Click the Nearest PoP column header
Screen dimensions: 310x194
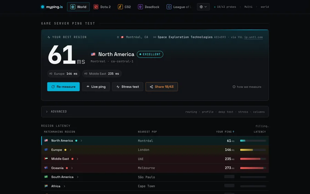147,132
